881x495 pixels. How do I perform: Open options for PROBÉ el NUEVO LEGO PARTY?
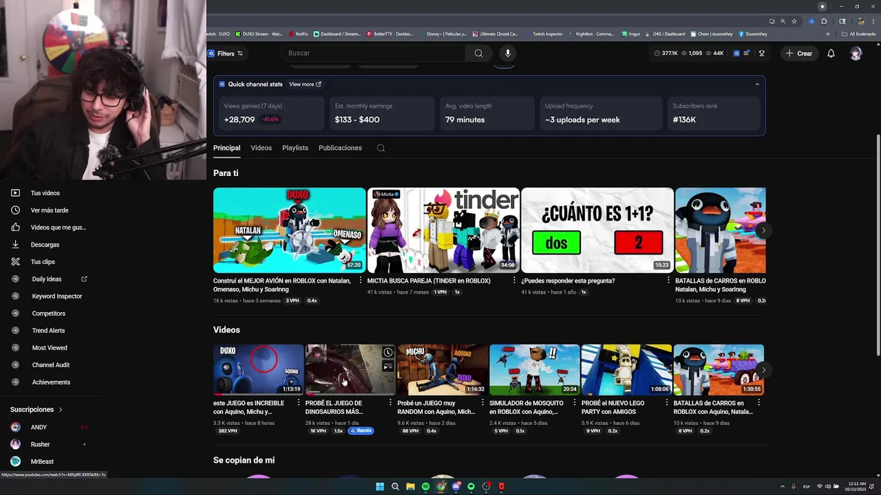[x=667, y=403]
